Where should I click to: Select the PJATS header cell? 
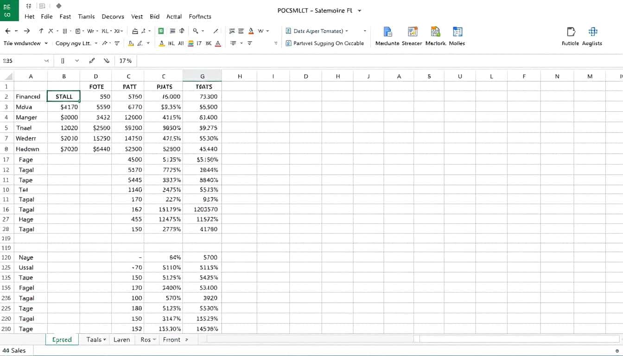[164, 87]
